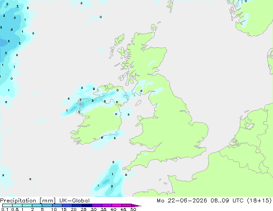
Task: Click the 0.1–0.5 mm legend color swatch
Action: point(7,205)
